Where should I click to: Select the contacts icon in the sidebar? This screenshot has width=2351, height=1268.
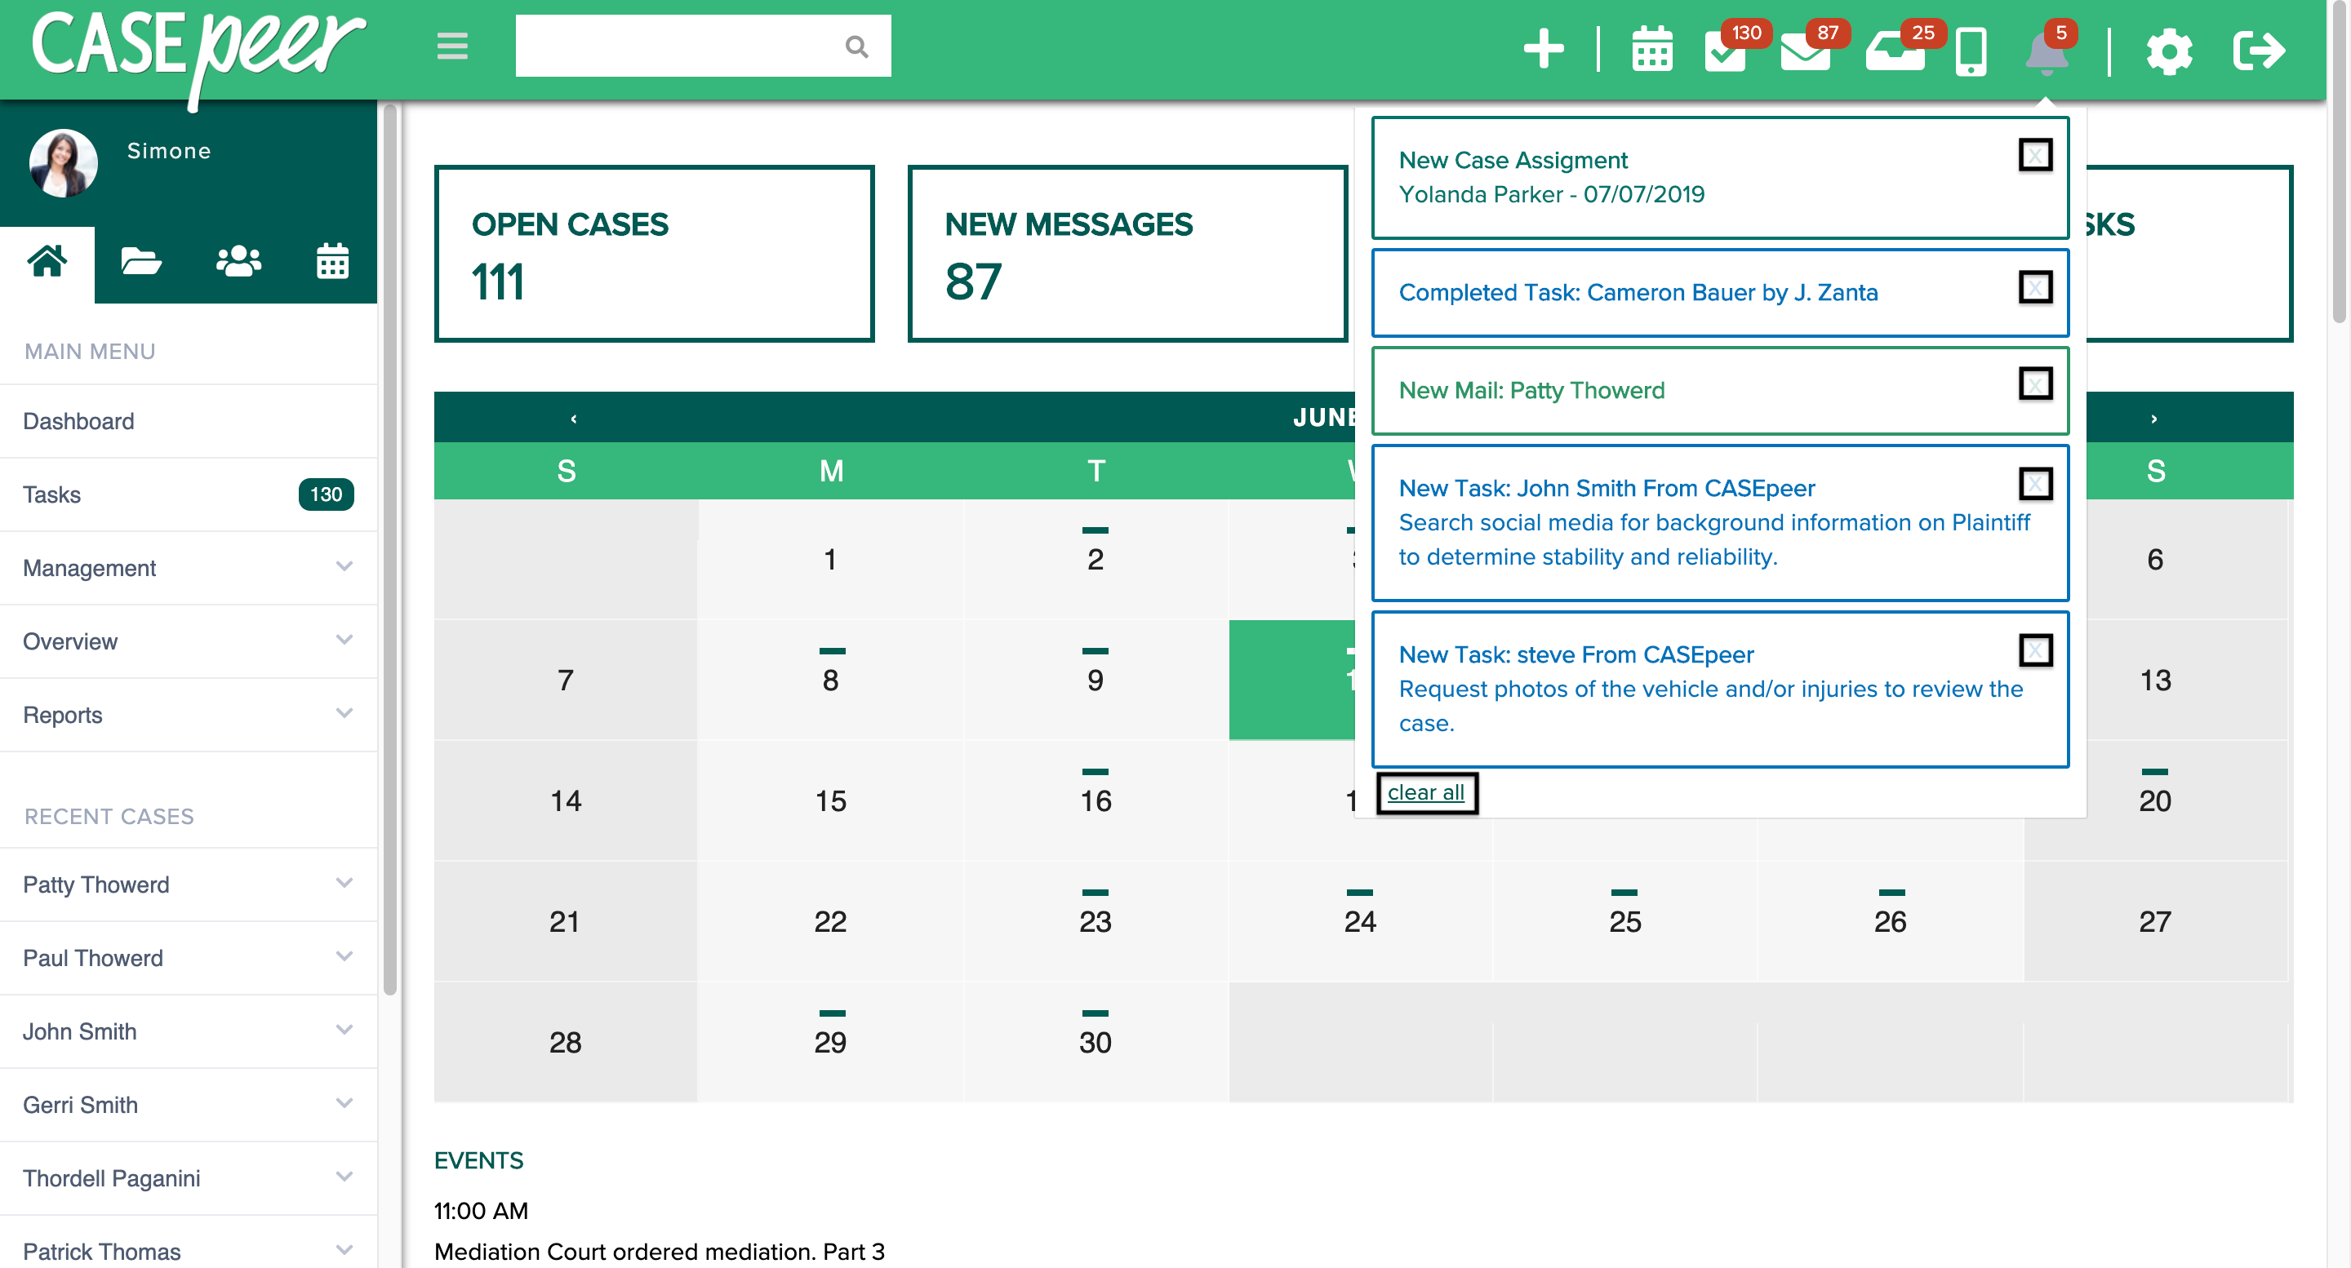tap(238, 263)
